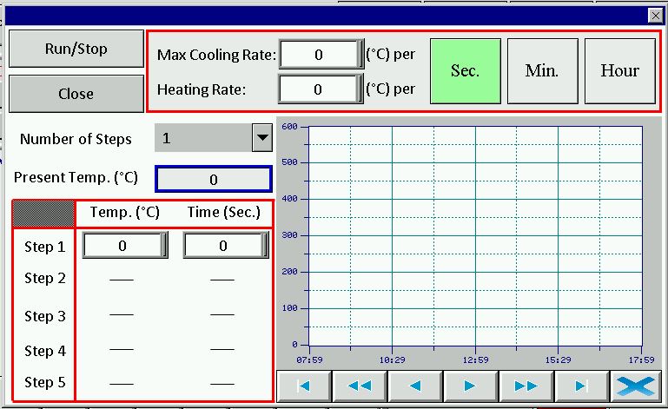The width and height of the screenshot is (668, 409).
Task: Click the Step 2 row label
Action: [44, 278]
